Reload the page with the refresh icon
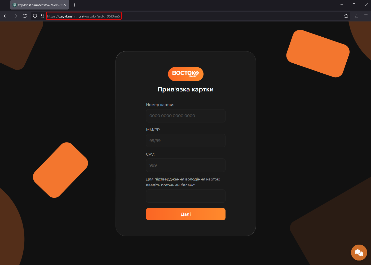The height and width of the screenshot is (265, 371). click(25, 16)
